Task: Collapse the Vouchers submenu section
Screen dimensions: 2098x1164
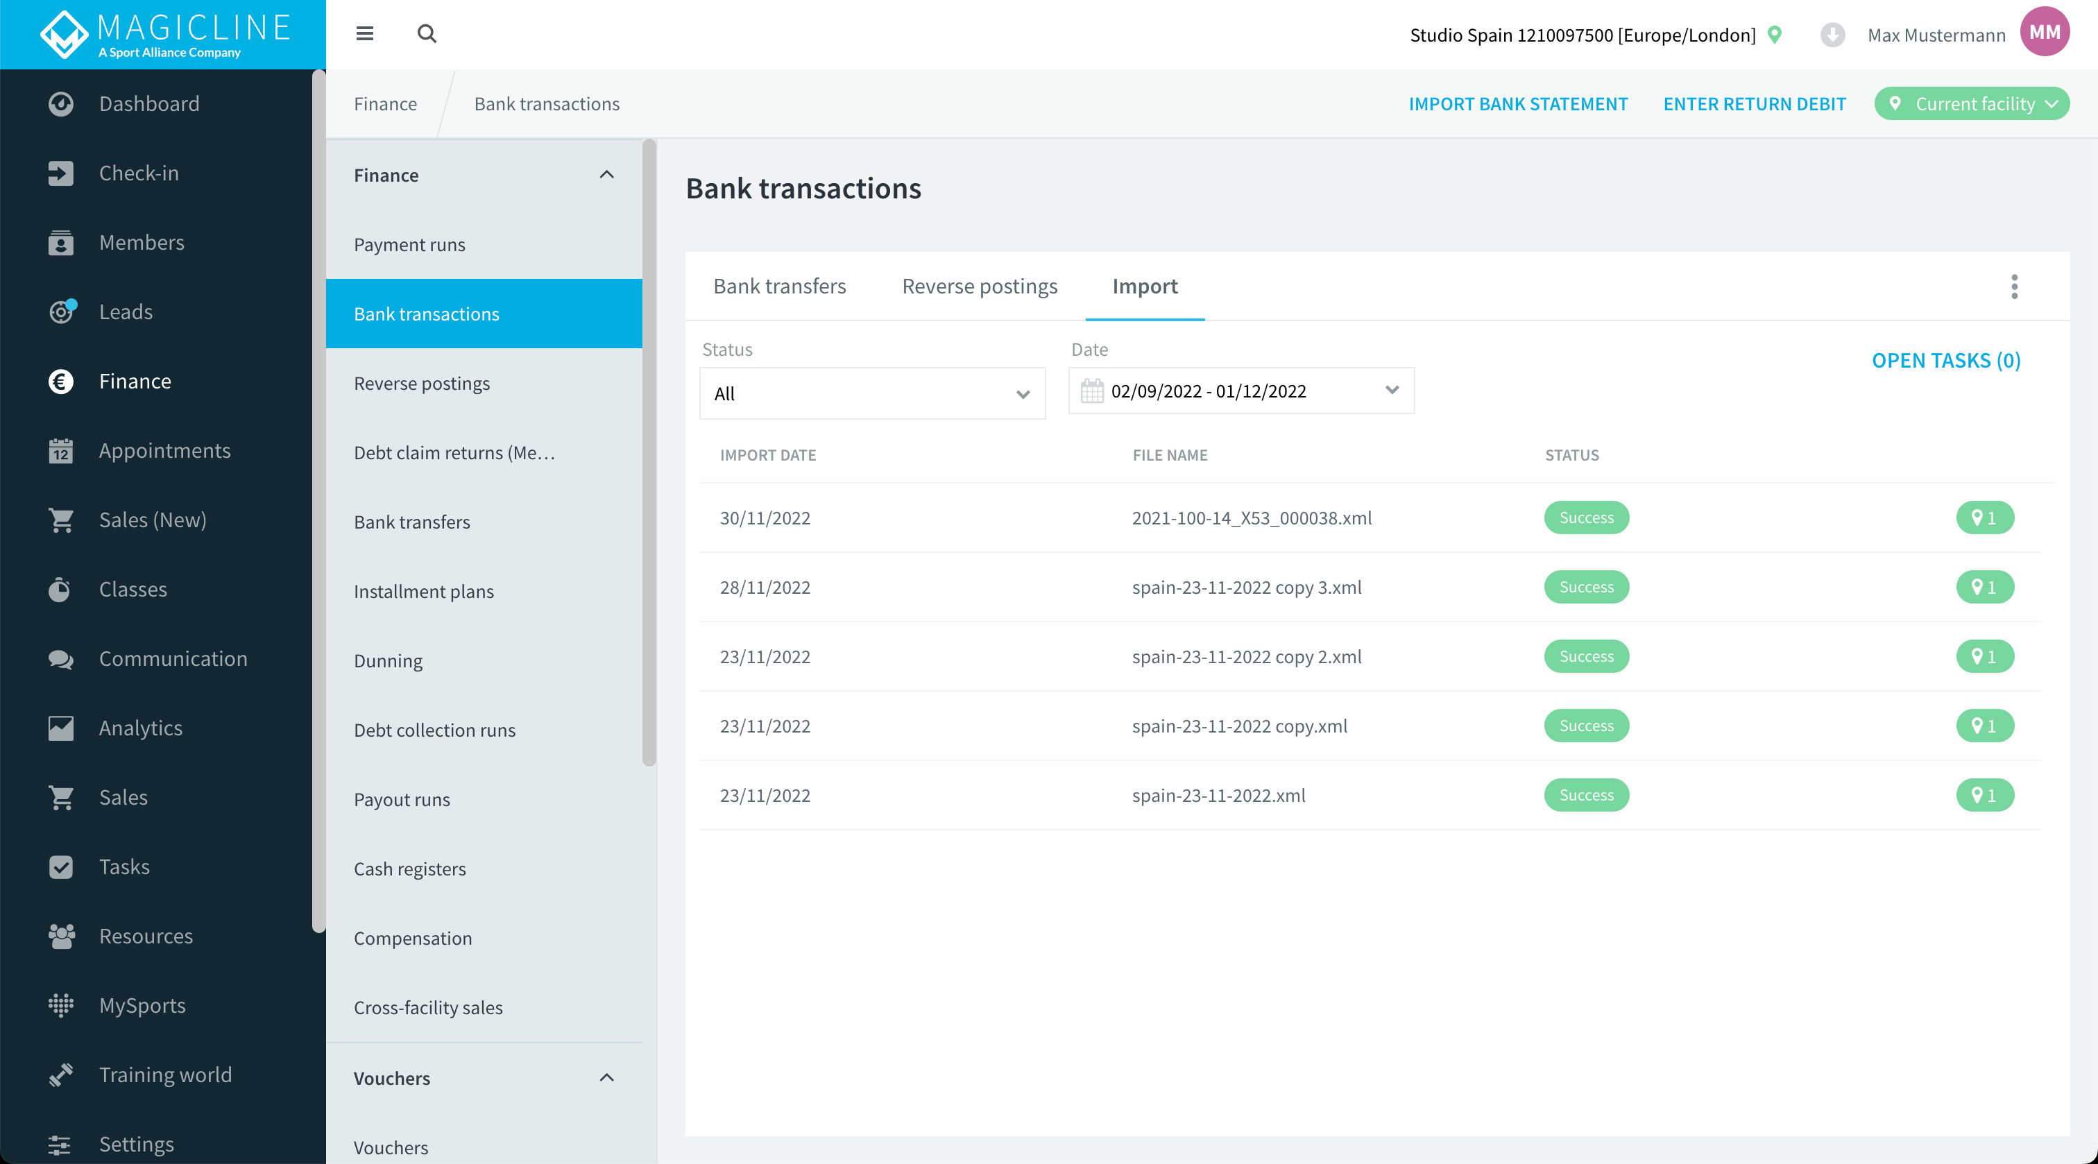Action: [x=606, y=1078]
